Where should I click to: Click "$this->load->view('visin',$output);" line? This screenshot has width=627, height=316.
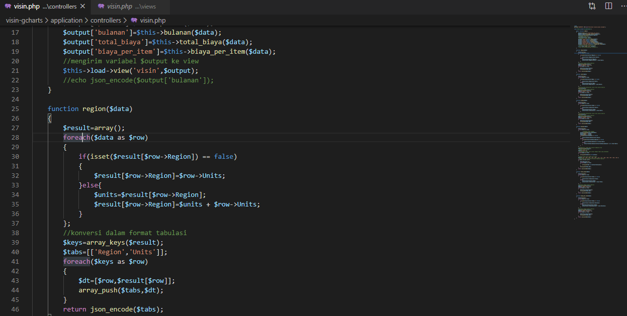pos(131,70)
